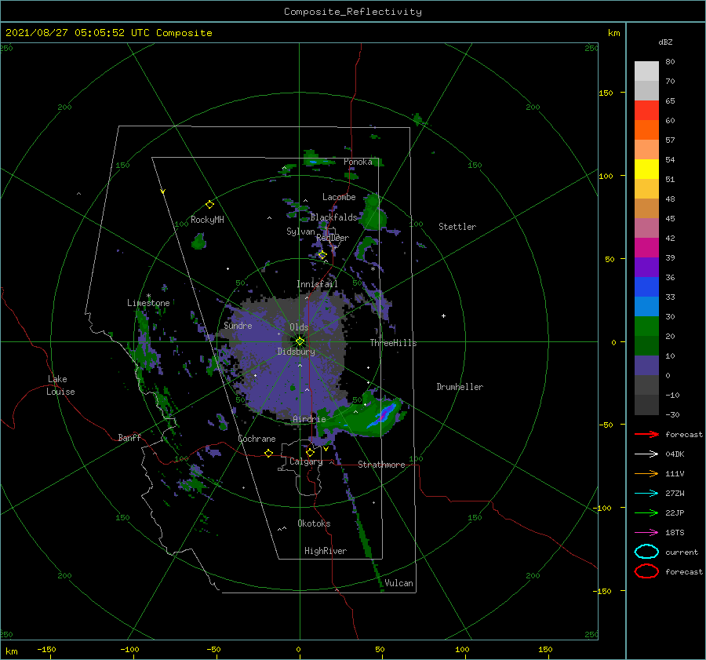This screenshot has width=706, height=660.
Task: Click the Composite_Reflectivity title text
Action: (x=353, y=12)
